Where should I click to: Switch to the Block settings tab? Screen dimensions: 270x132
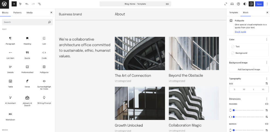245,13
